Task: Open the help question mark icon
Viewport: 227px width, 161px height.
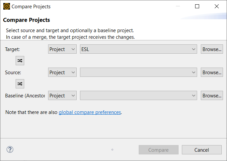Action: (10, 149)
